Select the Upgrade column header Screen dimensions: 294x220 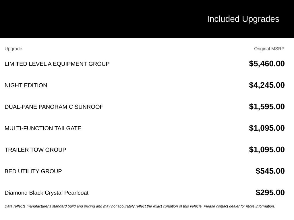(x=13, y=49)
